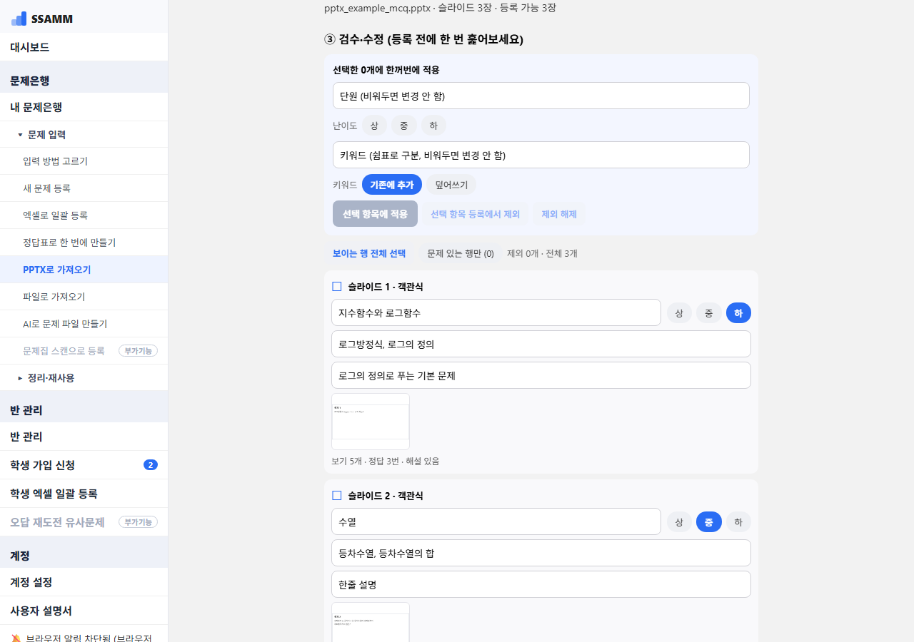The height and width of the screenshot is (642, 914).
Task: Select keyword mode 기존에 추가
Action: 392,185
